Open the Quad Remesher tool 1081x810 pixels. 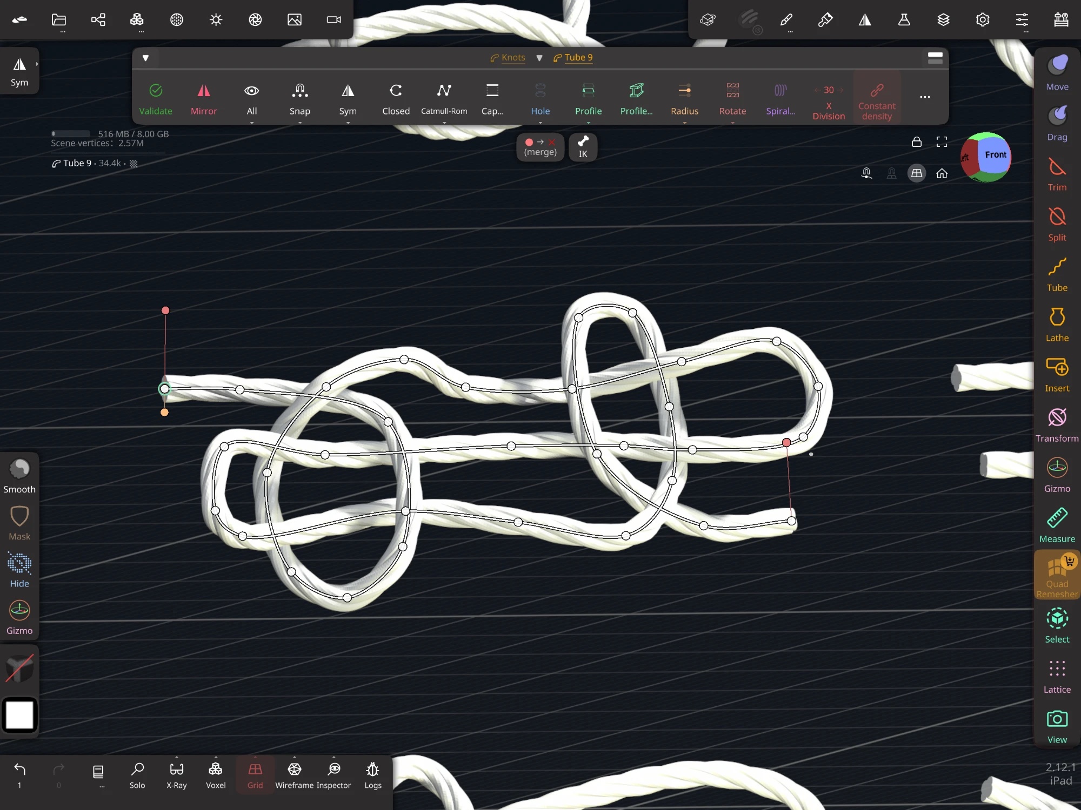1057,576
